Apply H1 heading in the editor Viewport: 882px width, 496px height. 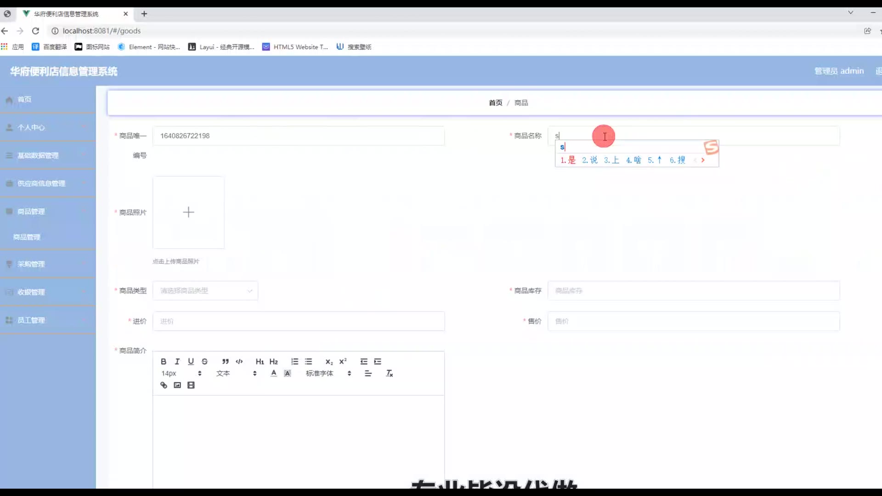pyautogui.click(x=260, y=361)
